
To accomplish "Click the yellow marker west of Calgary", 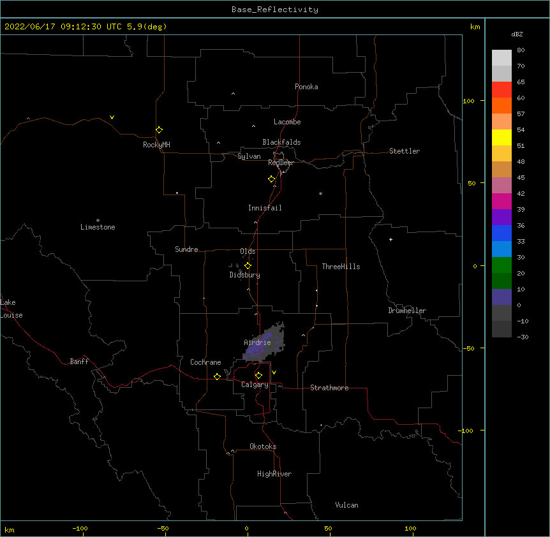I will click(217, 377).
